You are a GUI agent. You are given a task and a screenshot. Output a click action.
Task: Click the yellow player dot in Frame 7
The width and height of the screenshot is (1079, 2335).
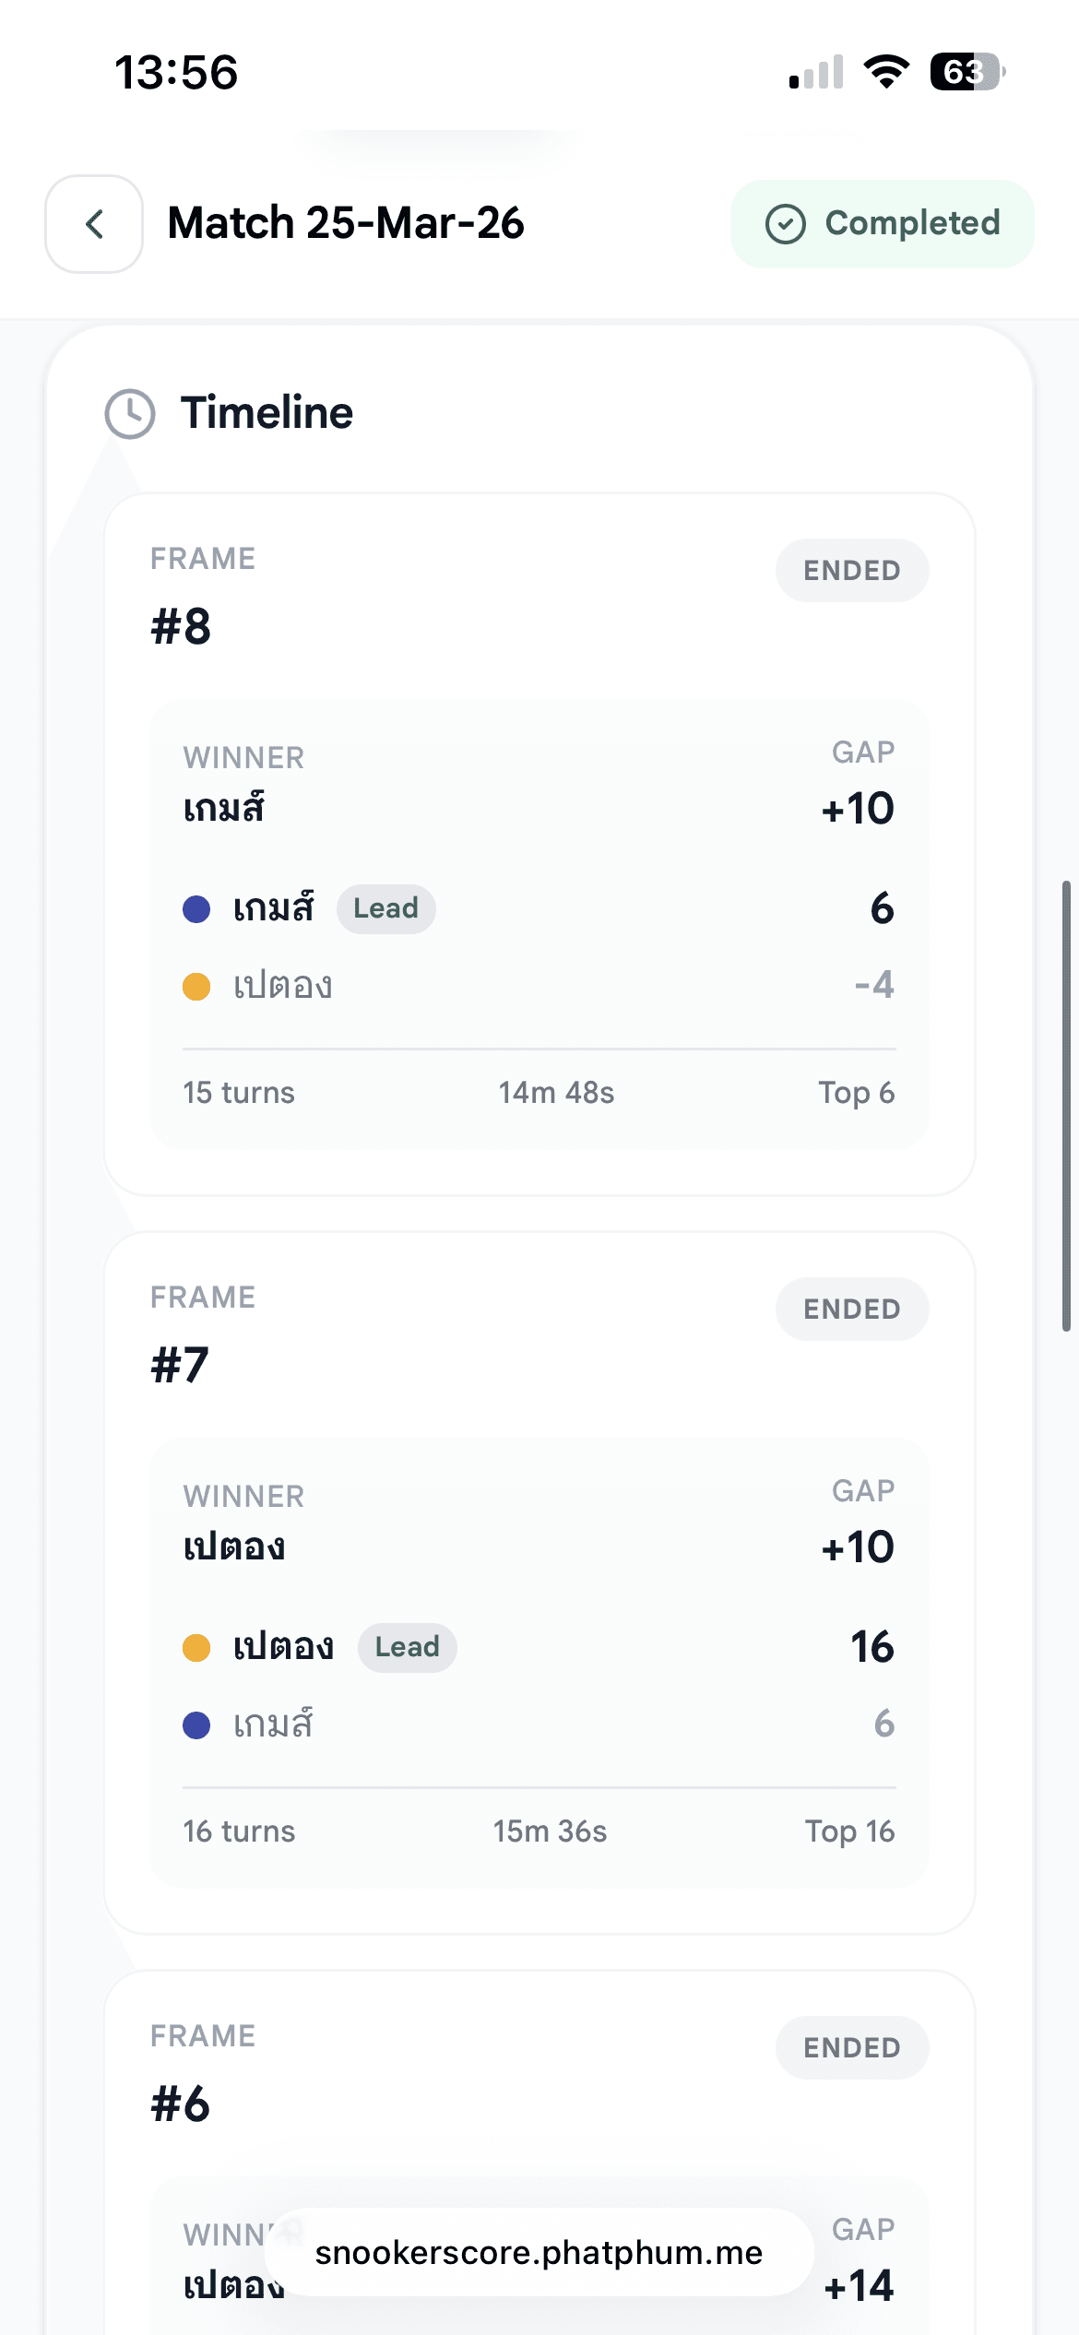coord(196,1647)
